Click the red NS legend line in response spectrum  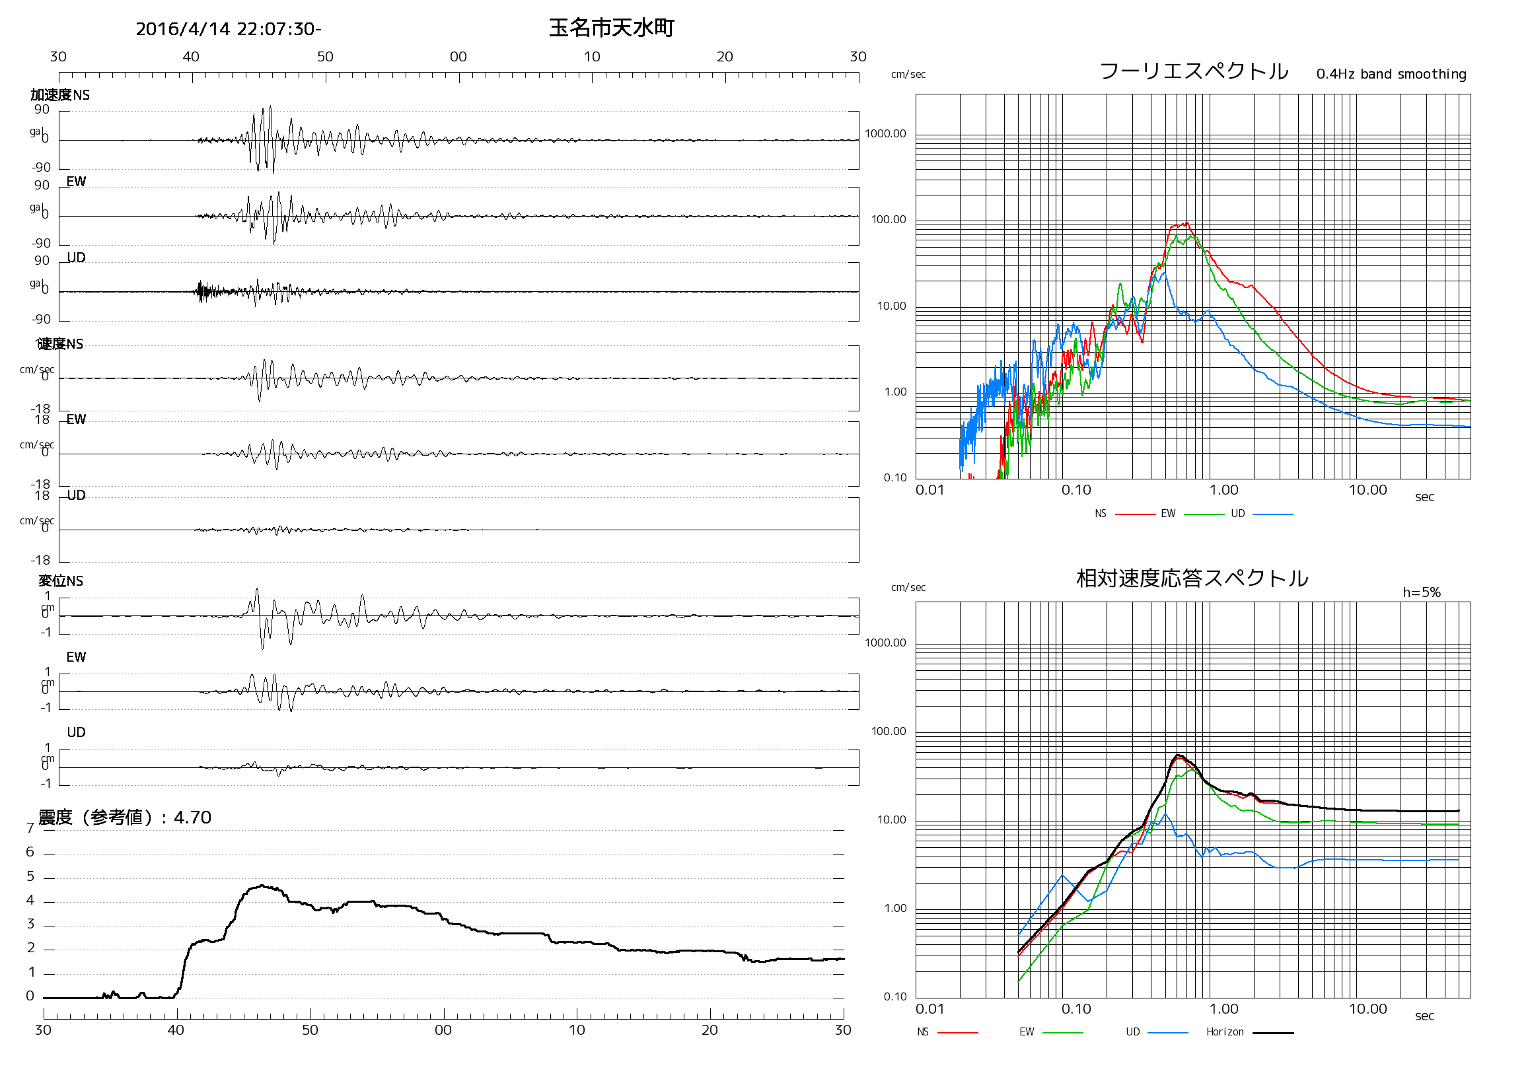(x=958, y=1033)
